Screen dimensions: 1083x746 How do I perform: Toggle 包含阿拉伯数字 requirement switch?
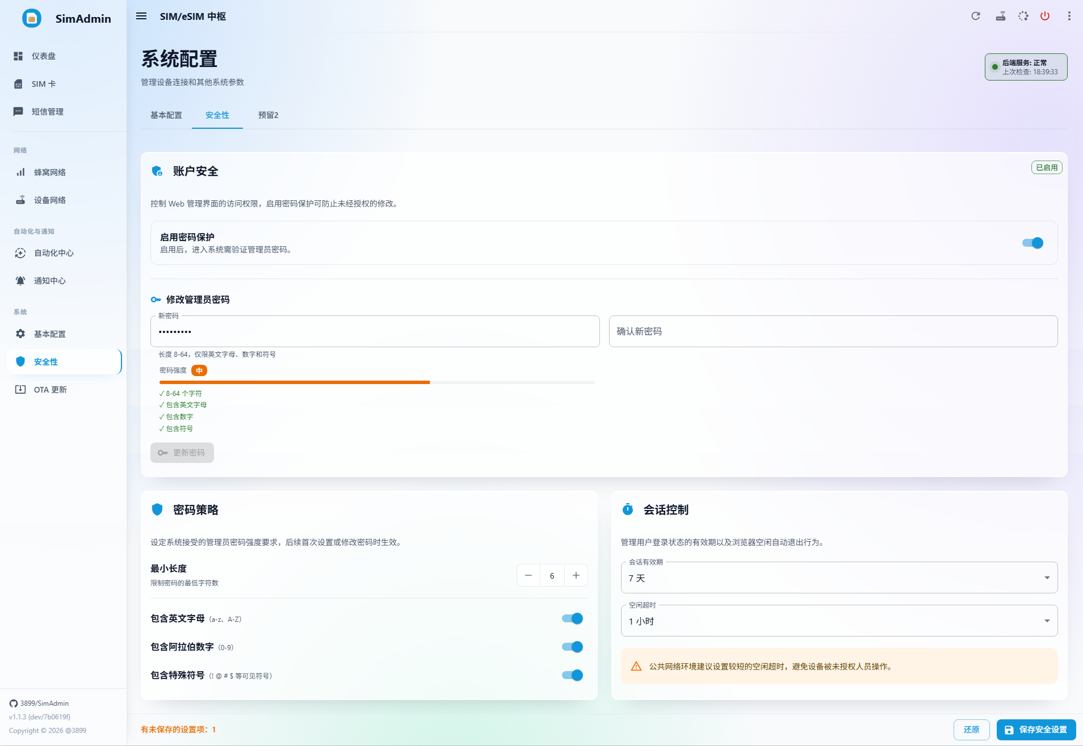pos(572,647)
